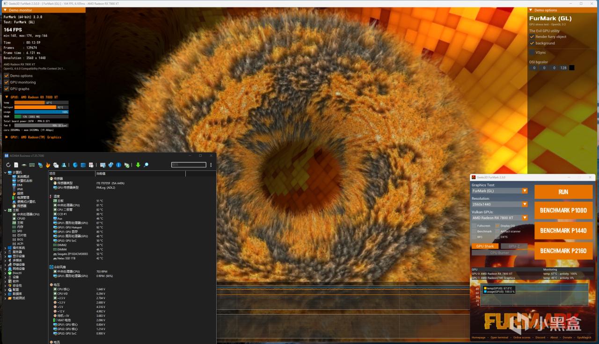Viewport: 599px width, 344px height.
Task: Click the hard drive icon in AIDA64 toolbar
Action: [24, 165]
